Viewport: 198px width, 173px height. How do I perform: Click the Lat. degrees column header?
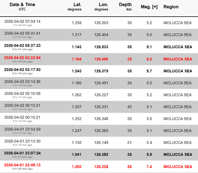coord(74,7)
